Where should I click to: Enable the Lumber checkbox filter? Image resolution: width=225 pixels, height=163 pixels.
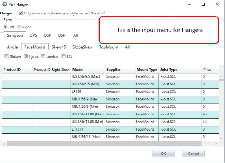pyautogui.click(x=43, y=57)
